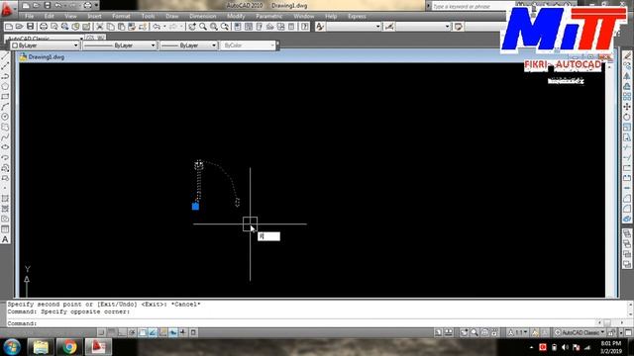The image size is (634, 356).
Task: Toggle Object Snap Tracking in status bar
Action: [153, 332]
